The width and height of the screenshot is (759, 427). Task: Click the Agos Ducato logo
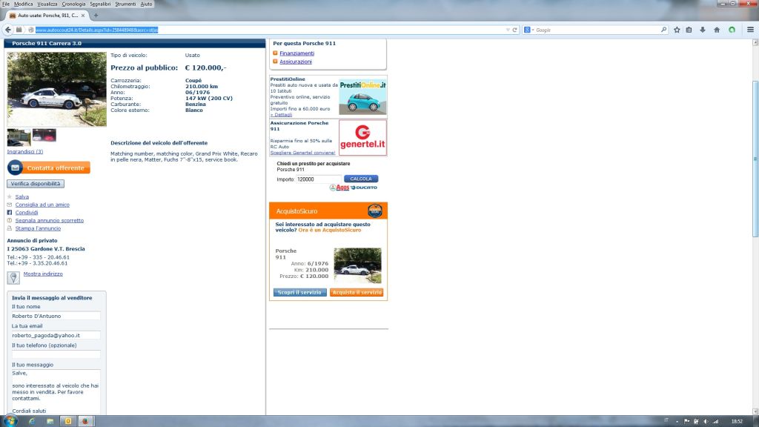354,188
